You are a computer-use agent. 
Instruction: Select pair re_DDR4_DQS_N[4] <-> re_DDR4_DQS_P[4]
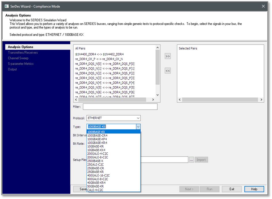[105, 83]
